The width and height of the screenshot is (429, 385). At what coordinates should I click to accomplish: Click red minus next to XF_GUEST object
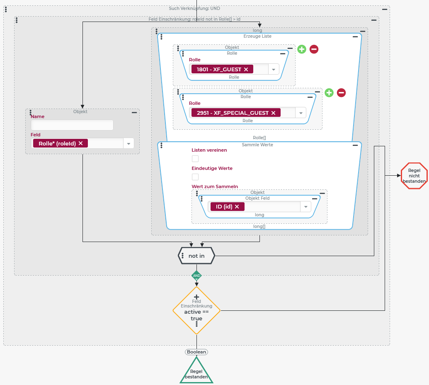(314, 49)
